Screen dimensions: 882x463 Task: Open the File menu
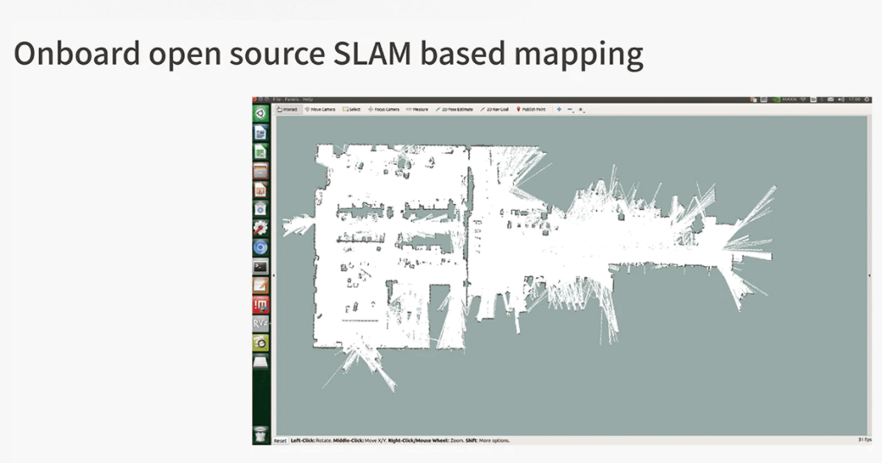point(276,99)
